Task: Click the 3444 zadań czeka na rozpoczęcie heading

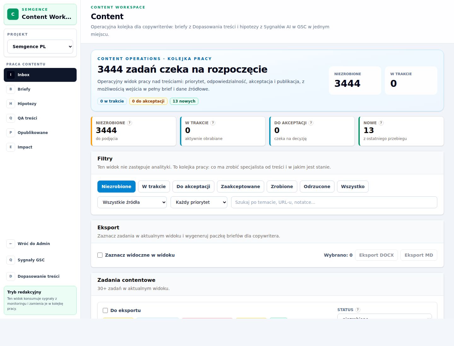Action: 182,69
